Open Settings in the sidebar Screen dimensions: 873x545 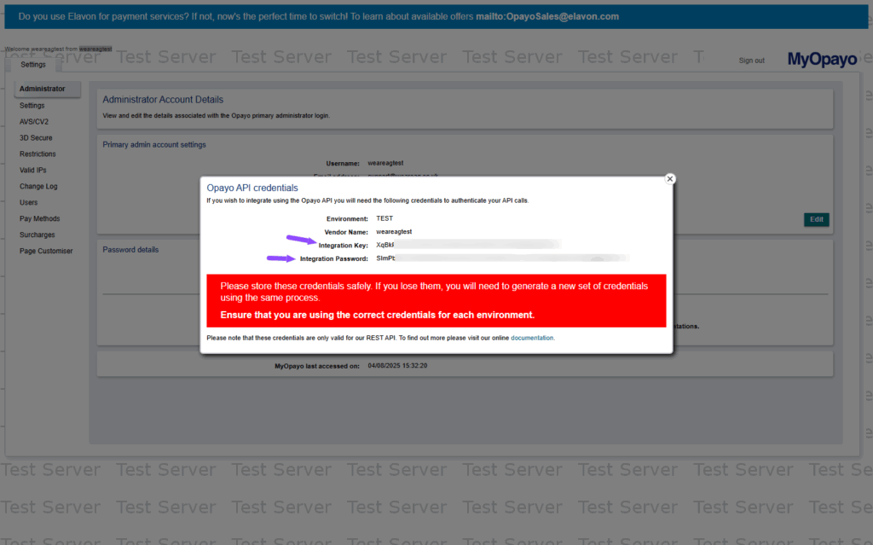point(32,105)
